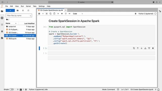Insert cell below icon in cell toolbar
This screenshot has height=91, width=162.
click(x=149, y=48)
